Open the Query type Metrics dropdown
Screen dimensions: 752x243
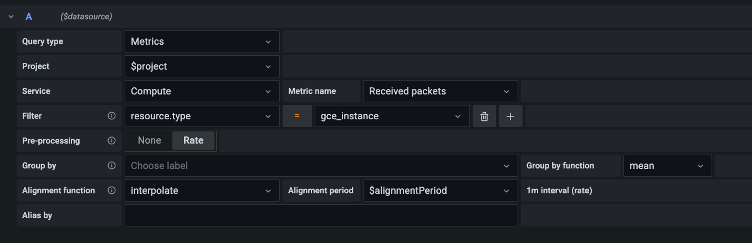point(202,41)
